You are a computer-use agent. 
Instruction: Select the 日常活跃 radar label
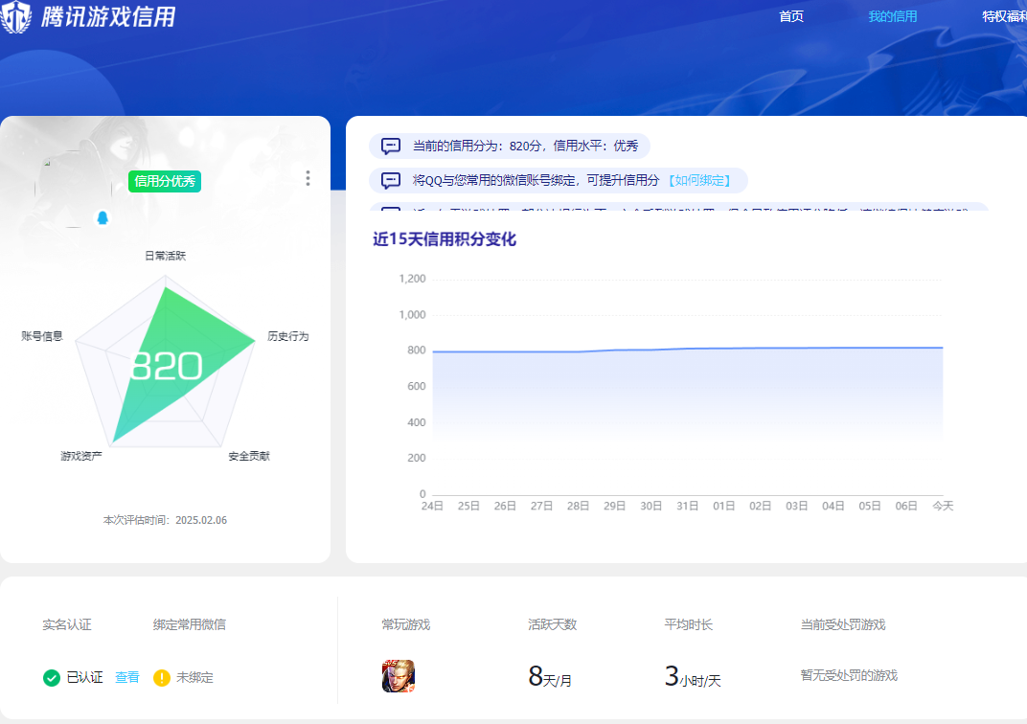point(165,256)
